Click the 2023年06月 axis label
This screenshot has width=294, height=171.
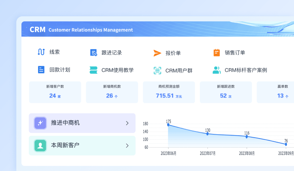pyautogui.click(x=168, y=153)
